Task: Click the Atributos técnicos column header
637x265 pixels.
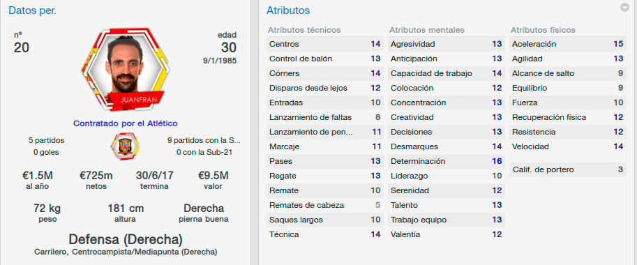Action: [x=304, y=30]
